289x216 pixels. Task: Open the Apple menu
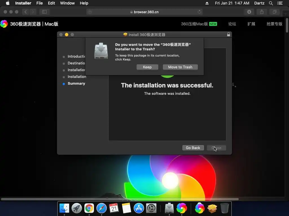pos(8,3)
